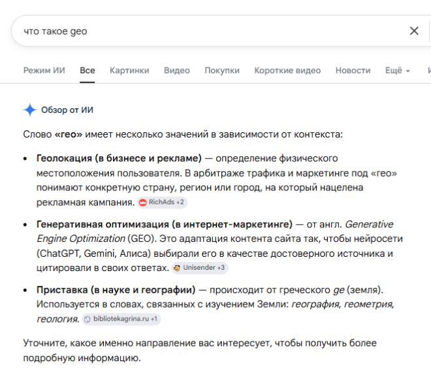This screenshot has width=431, height=391.
Task: Open the RichAds +2 source chip
Action: tap(162, 203)
